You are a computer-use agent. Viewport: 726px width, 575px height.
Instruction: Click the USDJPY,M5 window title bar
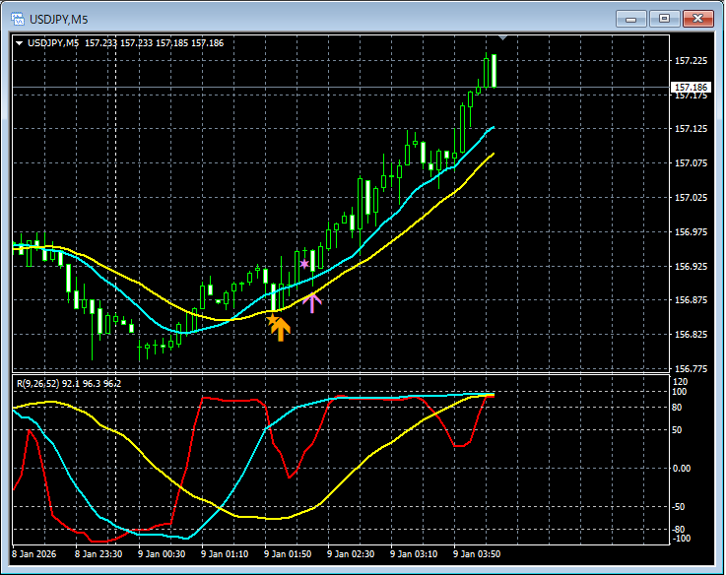[310, 19]
